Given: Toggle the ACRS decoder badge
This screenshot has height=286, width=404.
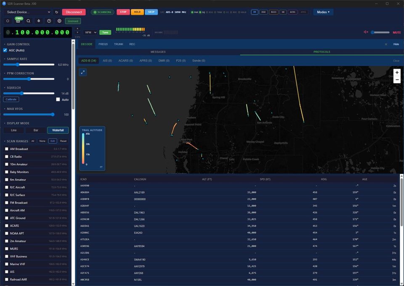Looking at the screenshot, I should [292, 12].
